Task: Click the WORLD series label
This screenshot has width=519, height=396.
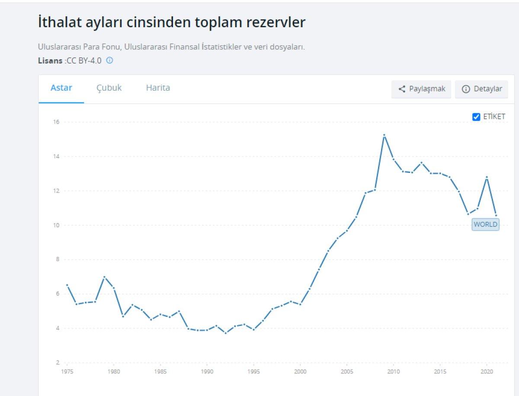Action: [485, 224]
